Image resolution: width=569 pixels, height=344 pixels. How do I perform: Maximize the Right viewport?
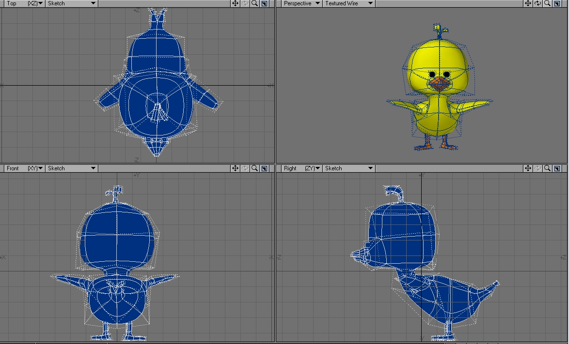coord(557,168)
